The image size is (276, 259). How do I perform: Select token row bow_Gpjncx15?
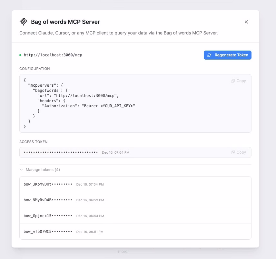pyautogui.click(x=135, y=216)
